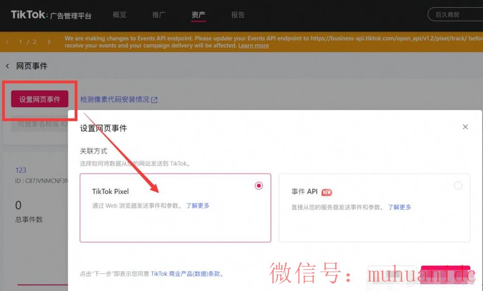The image size is (483, 291).
Task: Open the 报告 menu tab
Action: tap(238, 15)
